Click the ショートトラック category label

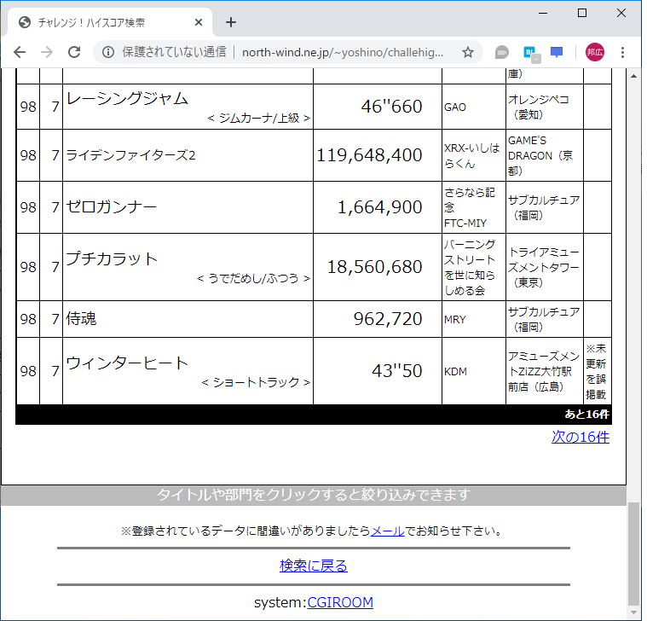[x=256, y=382]
